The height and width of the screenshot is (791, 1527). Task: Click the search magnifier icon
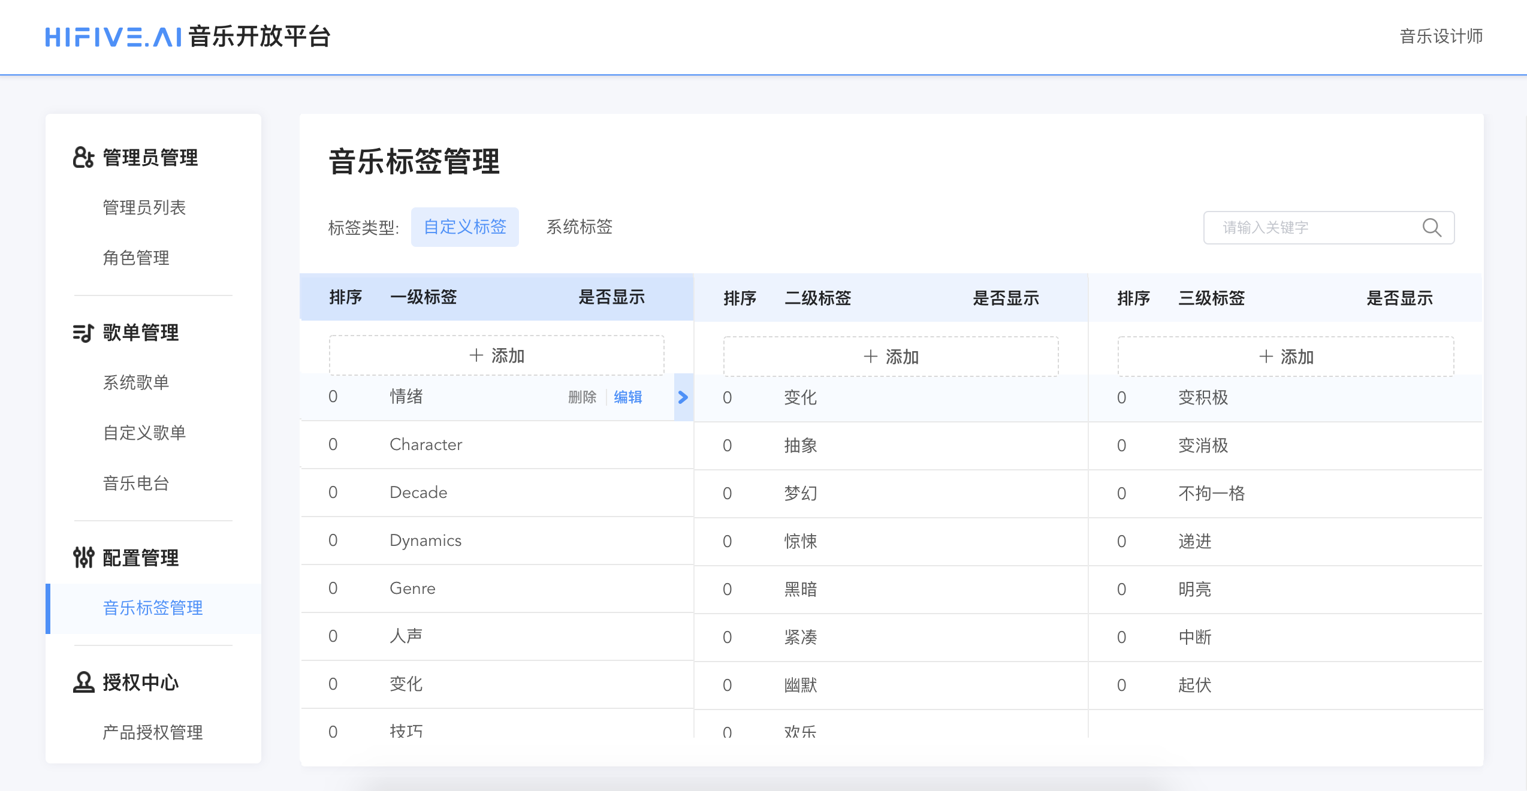coord(1432,228)
